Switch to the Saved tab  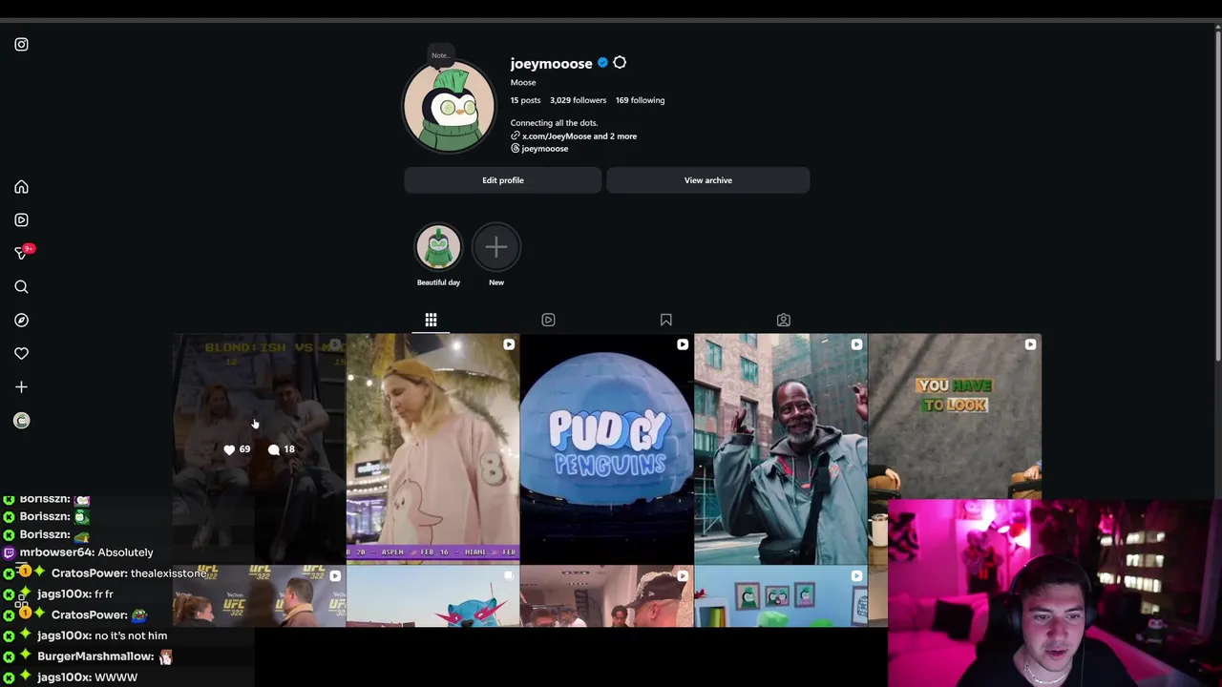tap(665, 320)
